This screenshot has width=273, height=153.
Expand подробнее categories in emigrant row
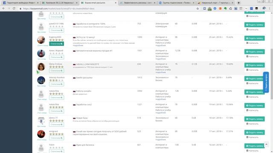(x=161, y=140)
